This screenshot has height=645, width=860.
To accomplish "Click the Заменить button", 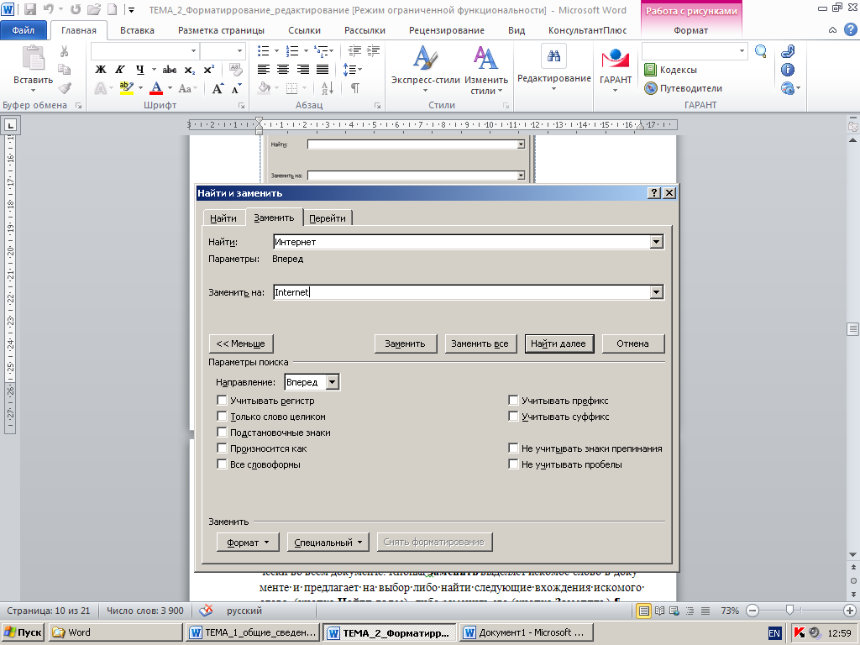I will [406, 343].
